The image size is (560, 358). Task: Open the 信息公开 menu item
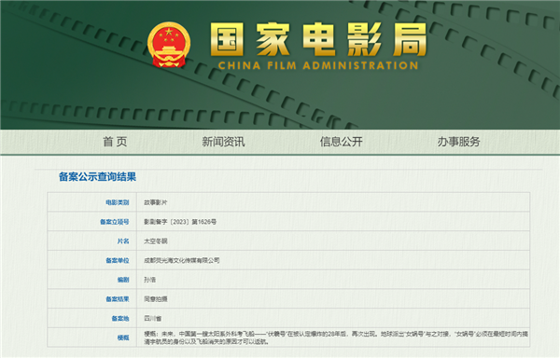[x=341, y=142]
